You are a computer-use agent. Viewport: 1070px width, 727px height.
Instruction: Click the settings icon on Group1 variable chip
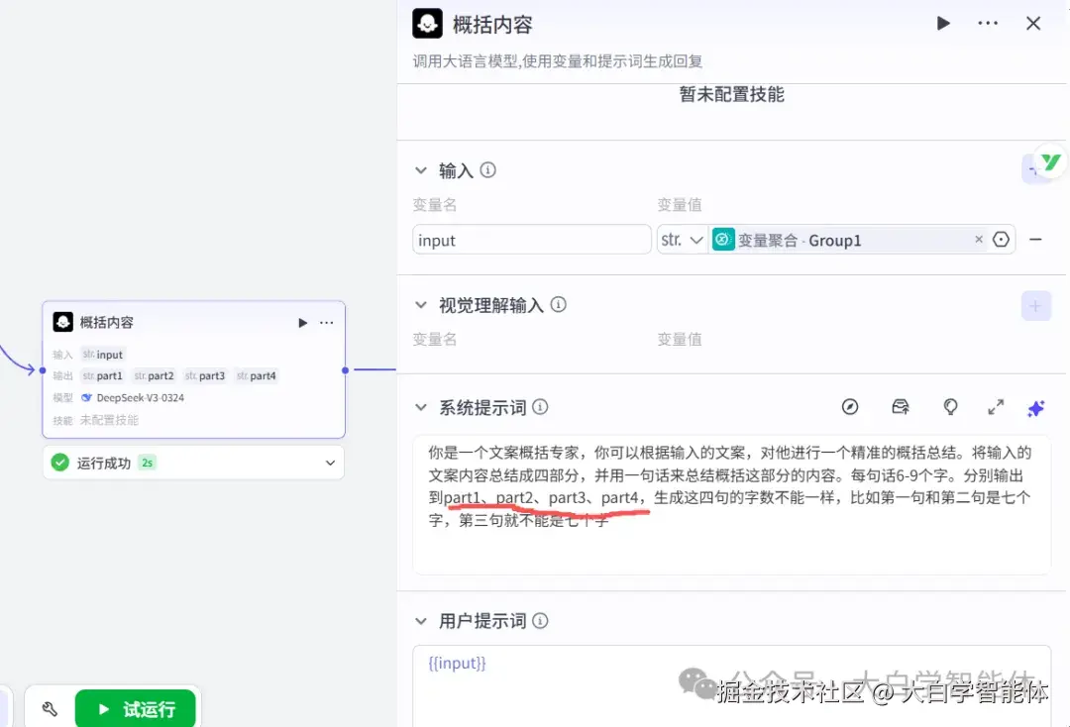(x=1001, y=239)
